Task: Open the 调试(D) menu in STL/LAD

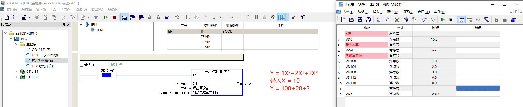Action: (x=81, y=10)
